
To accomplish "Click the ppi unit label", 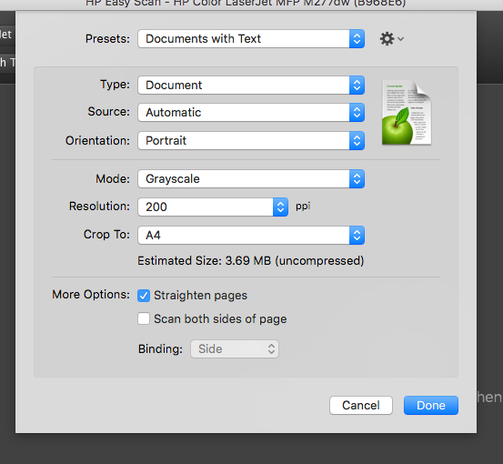I will click(x=303, y=206).
